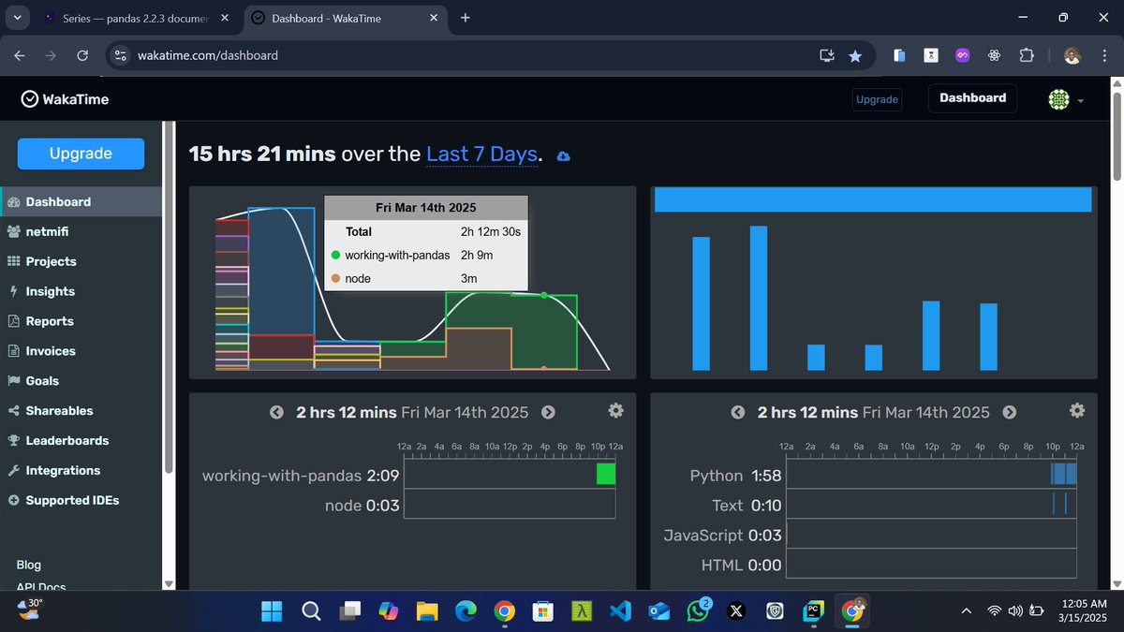Click the address bar URL field
This screenshot has height=632, width=1124.
pos(468,55)
